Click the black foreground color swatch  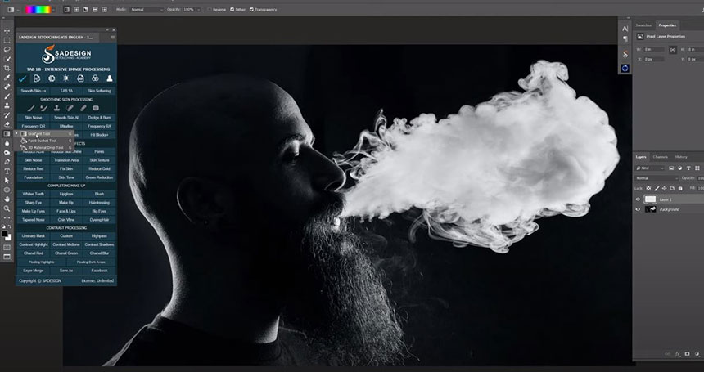5,234
